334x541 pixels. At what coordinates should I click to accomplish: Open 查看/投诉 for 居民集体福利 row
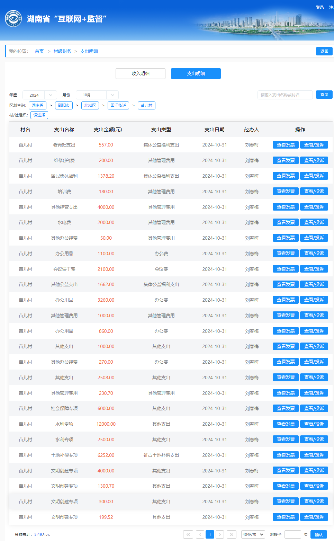[x=314, y=176]
